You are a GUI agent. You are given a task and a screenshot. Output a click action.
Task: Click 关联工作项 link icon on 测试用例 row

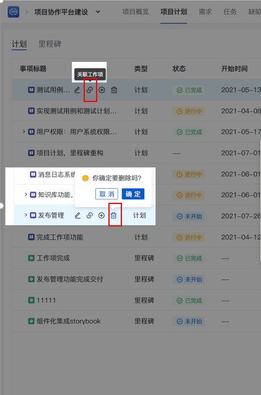pos(90,90)
